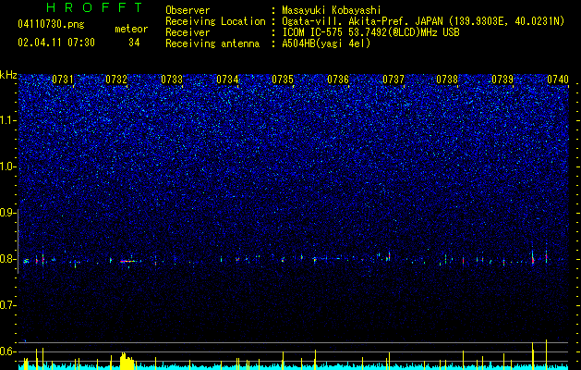The height and width of the screenshot is (370, 581).
Task: Click the meteor count 34
Action: pos(134,43)
